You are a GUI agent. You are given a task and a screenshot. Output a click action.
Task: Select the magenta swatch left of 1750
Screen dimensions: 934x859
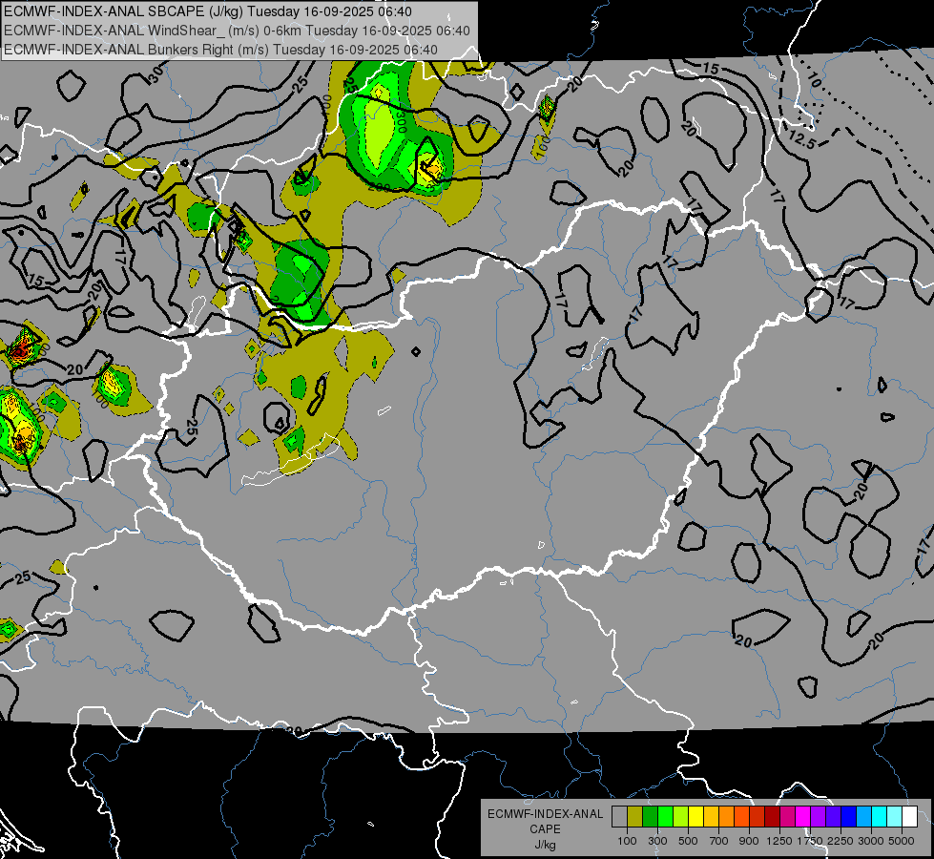click(803, 817)
